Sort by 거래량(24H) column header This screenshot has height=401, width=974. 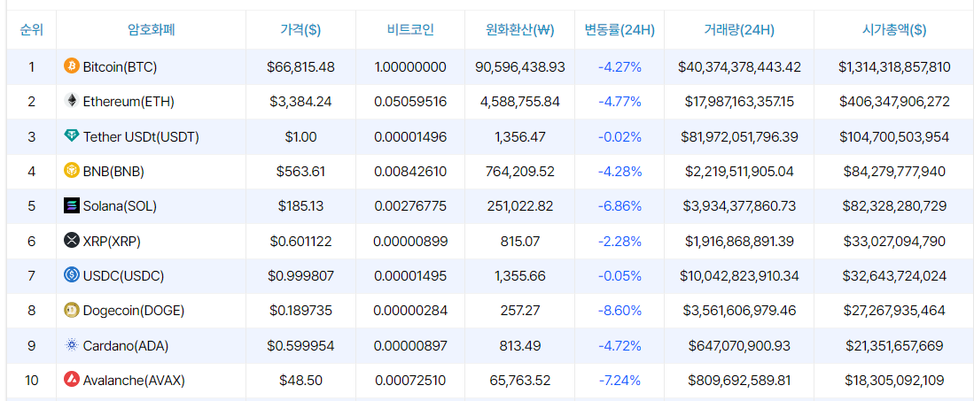pos(739,29)
